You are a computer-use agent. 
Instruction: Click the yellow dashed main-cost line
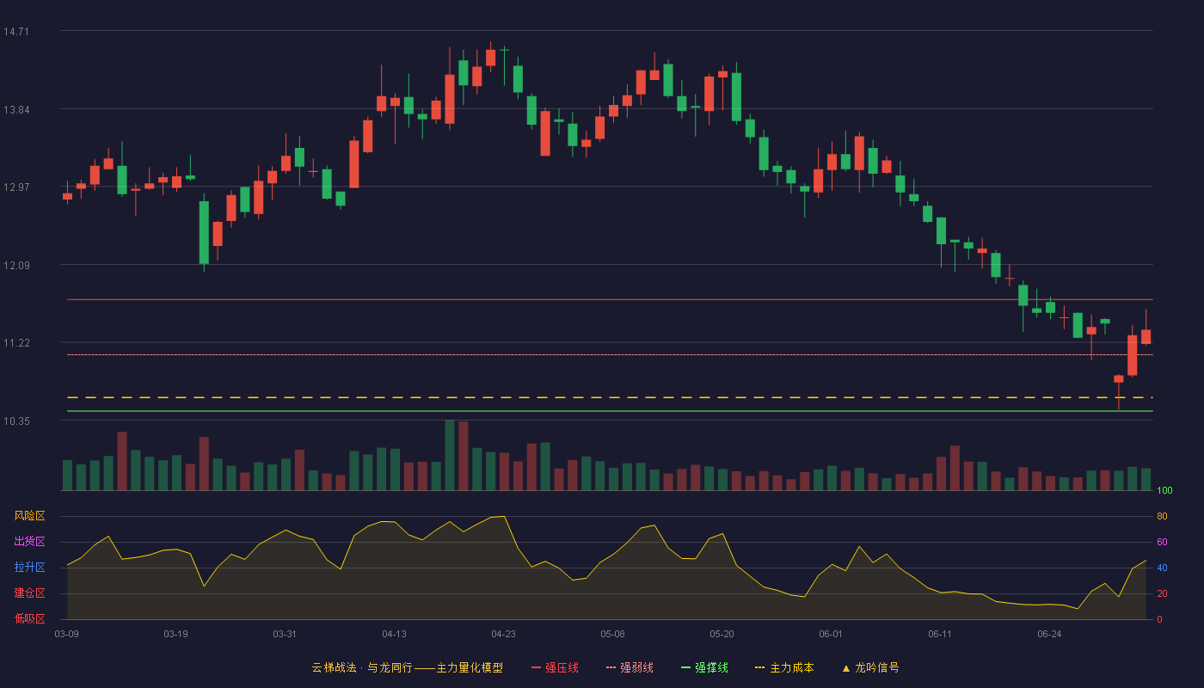610,397
